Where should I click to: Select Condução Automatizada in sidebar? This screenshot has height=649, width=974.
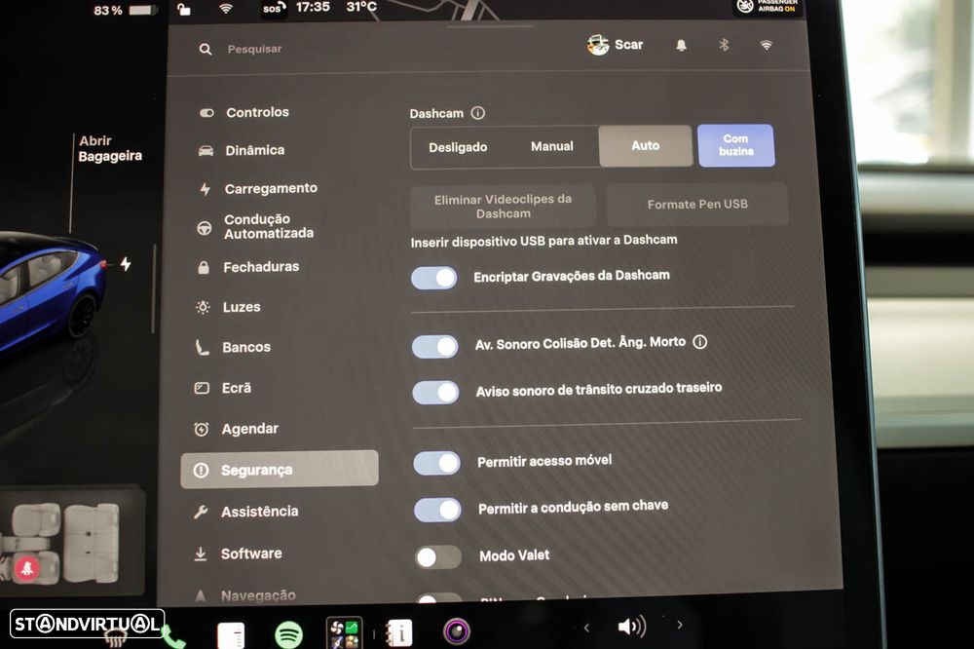[x=254, y=226]
